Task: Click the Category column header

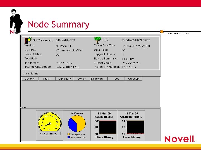Action: pyautogui.click(x=133, y=79)
